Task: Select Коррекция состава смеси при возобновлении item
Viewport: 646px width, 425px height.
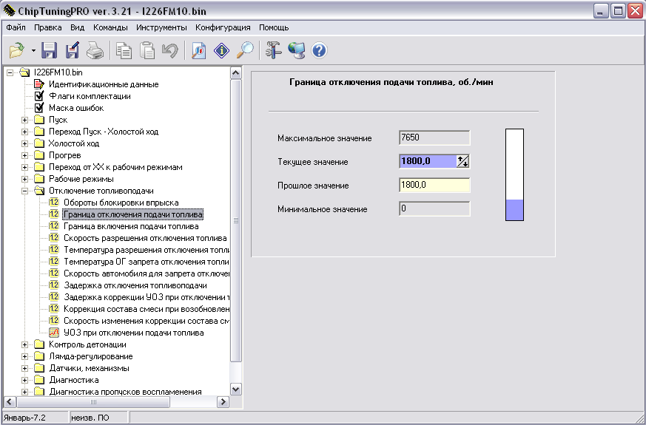Action: pyautogui.click(x=147, y=310)
